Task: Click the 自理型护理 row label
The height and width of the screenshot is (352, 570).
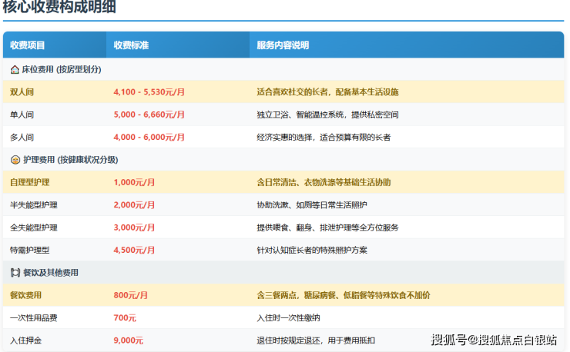Action: (29, 183)
